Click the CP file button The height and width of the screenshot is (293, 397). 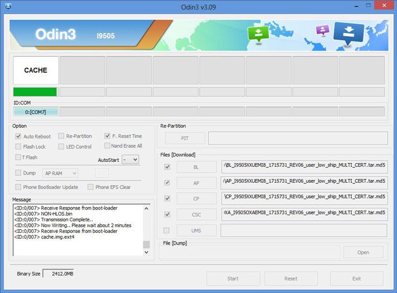[x=197, y=199]
